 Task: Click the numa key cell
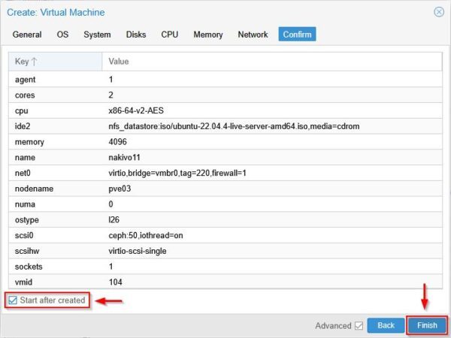25,204
